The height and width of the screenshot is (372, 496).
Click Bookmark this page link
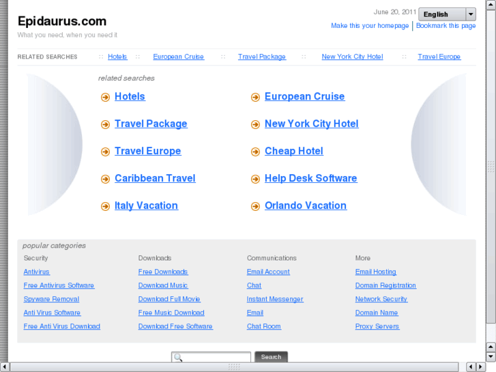[446, 26]
